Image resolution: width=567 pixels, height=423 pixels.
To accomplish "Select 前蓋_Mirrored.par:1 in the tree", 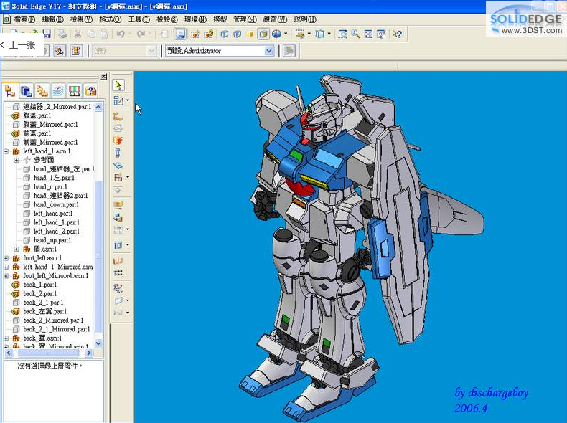I will (50, 143).
